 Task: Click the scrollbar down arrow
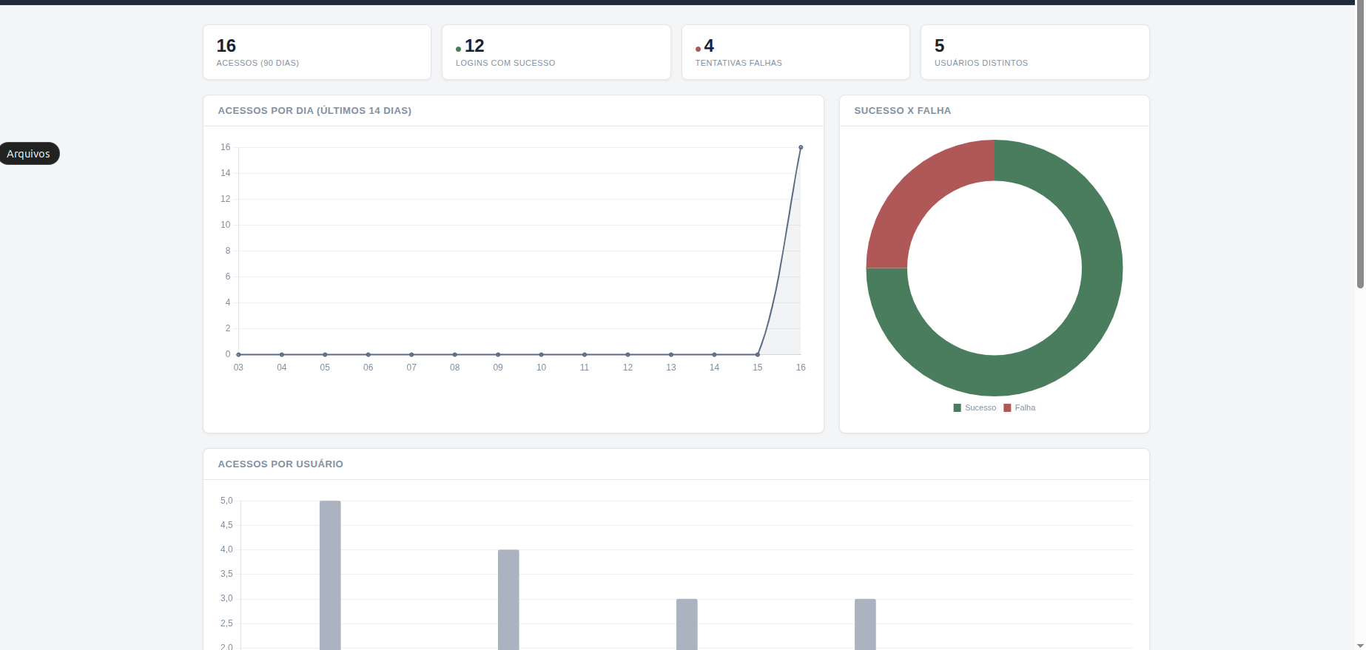(x=1360, y=645)
